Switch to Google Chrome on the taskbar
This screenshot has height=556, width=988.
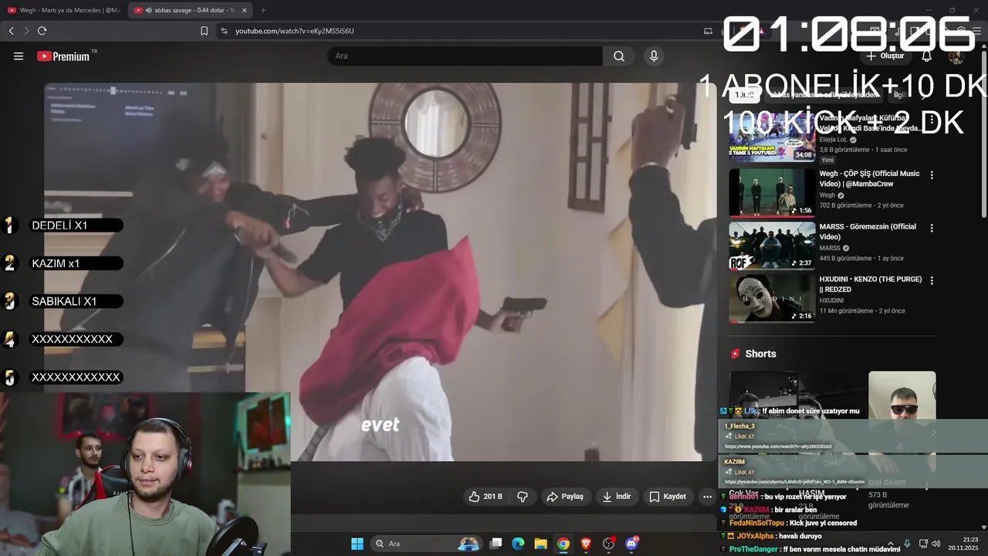click(x=563, y=544)
